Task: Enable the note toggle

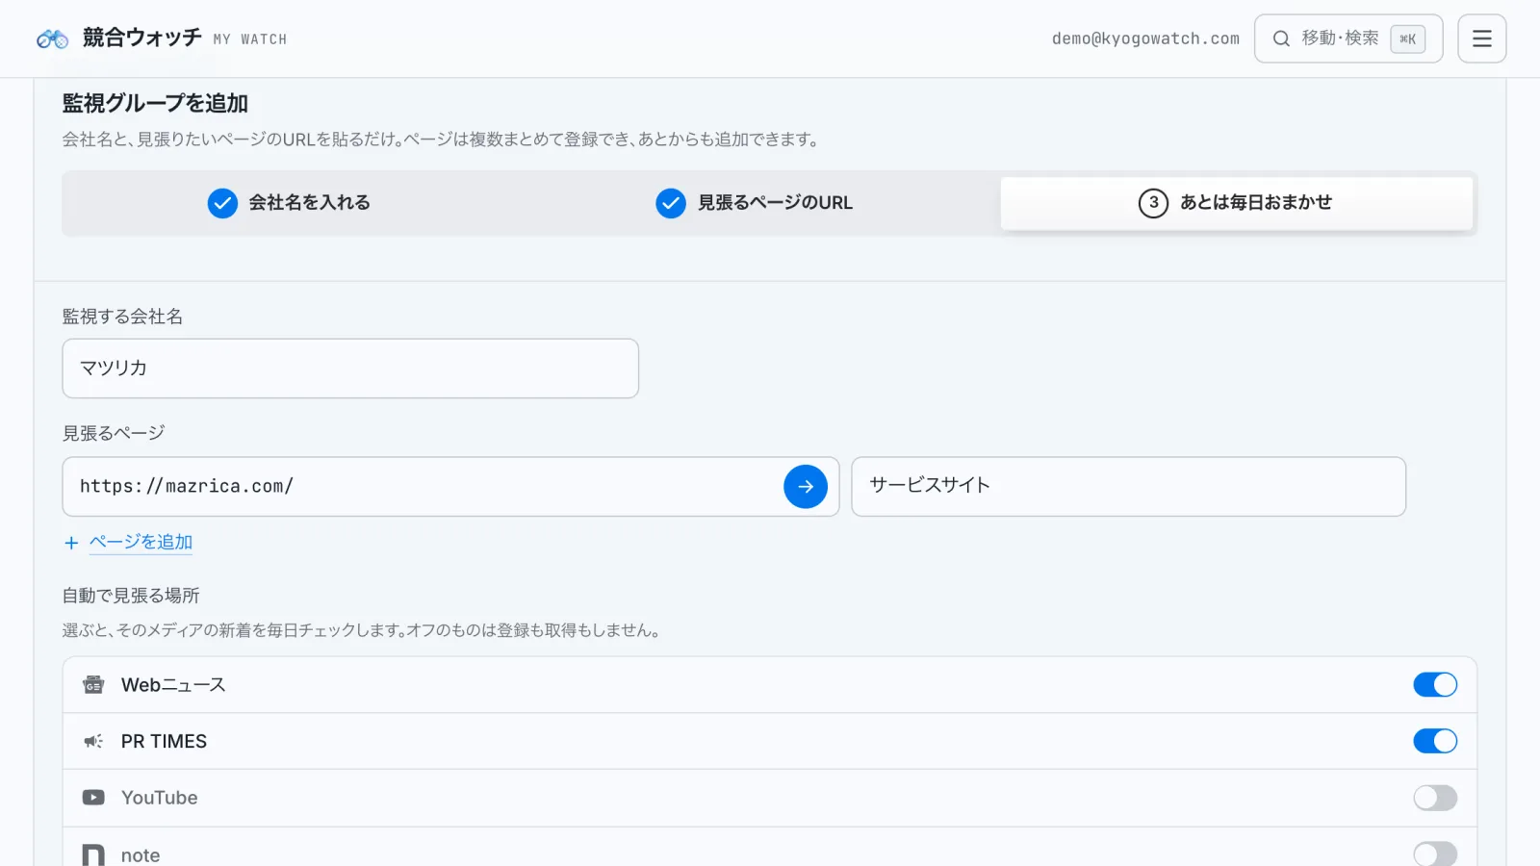Action: [x=1435, y=854]
